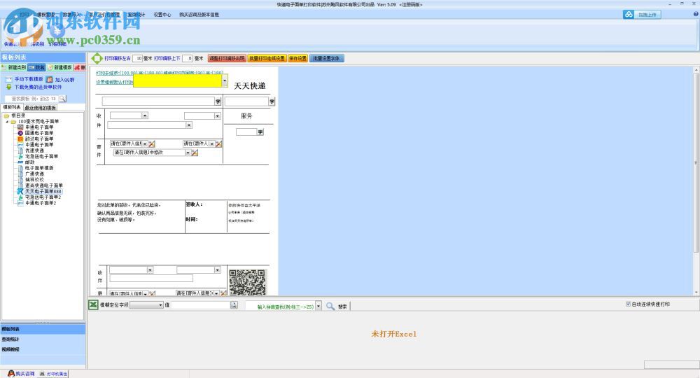This screenshot has width=700, height=378.
Task: Click the 根目录 folder icon
Action: [x=7, y=115]
